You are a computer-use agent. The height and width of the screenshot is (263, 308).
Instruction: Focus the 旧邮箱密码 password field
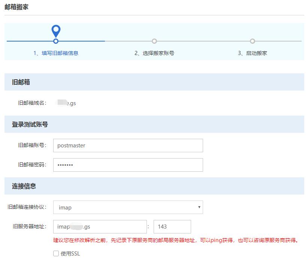(128, 165)
